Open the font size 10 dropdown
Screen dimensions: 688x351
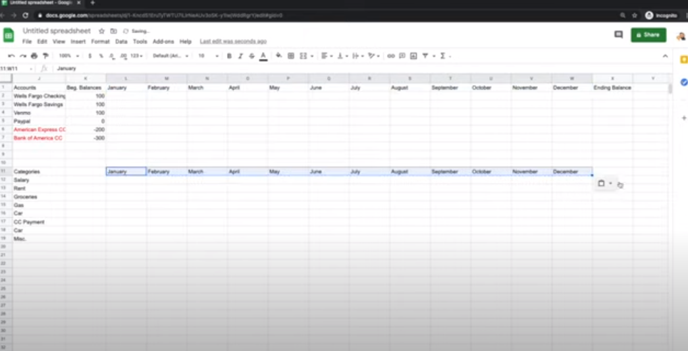click(x=208, y=56)
